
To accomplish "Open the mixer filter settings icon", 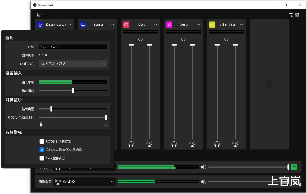I will [291, 15].
